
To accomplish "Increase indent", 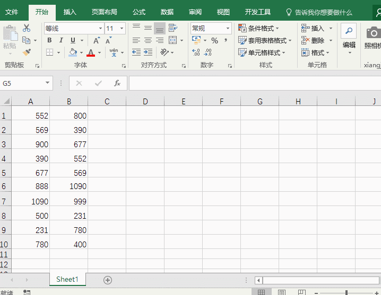I will click(148, 52).
